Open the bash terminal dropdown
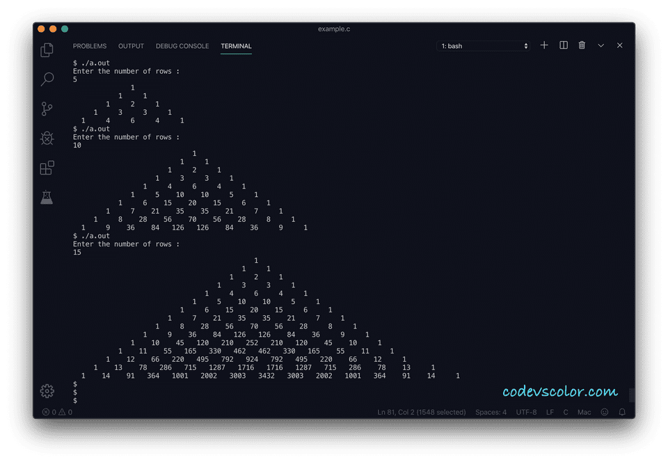668x462 pixels. pyautogui.click(x=484, y=45)
